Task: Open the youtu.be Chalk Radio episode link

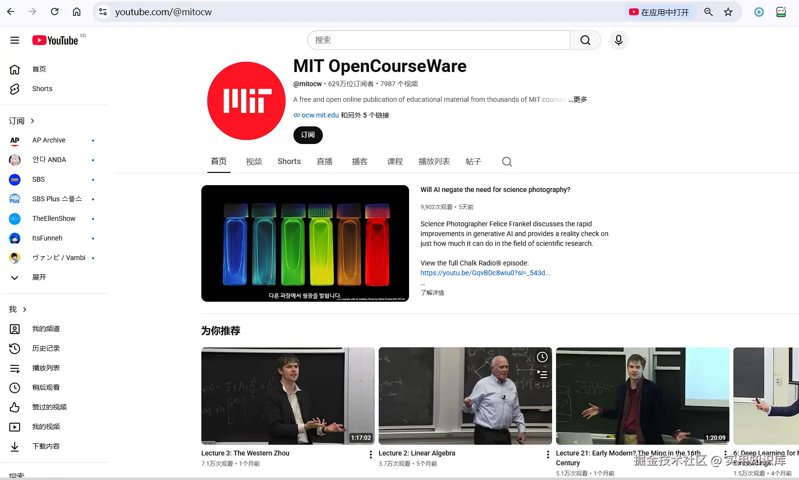Action: click(x=485, y=273)
